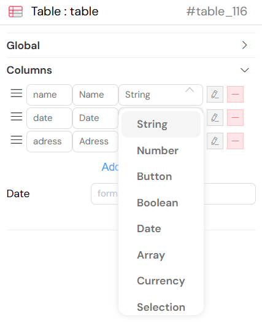Image resolution: width=262 pixels, height=328 pixels.
Task: Choose Array from the type list
Action: [161, 255]
